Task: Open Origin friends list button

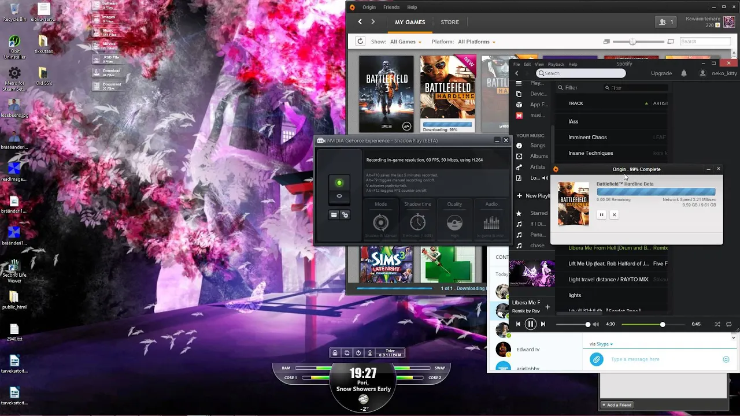Action: [x=666, y=22]
